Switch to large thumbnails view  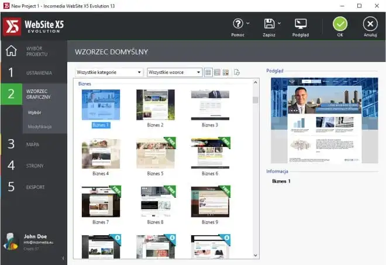click(x=226, y=73)
